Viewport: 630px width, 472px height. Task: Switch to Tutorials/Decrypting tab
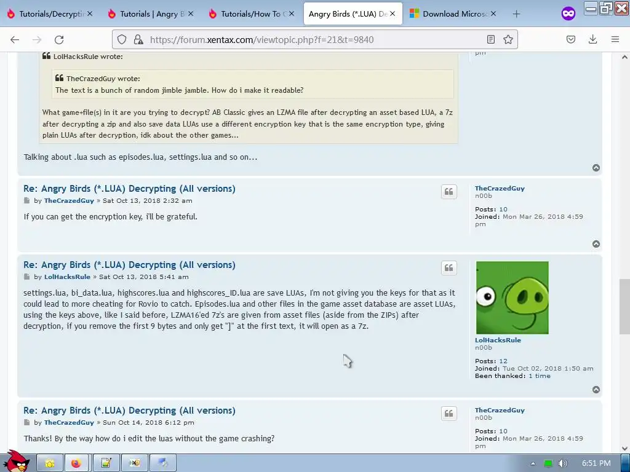50,14
